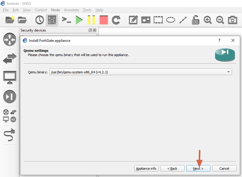Image resolution: width=242 pixels, height=177 pixels.
Task: Select the Insert a picture tool
Action: [x=146, y=20]
